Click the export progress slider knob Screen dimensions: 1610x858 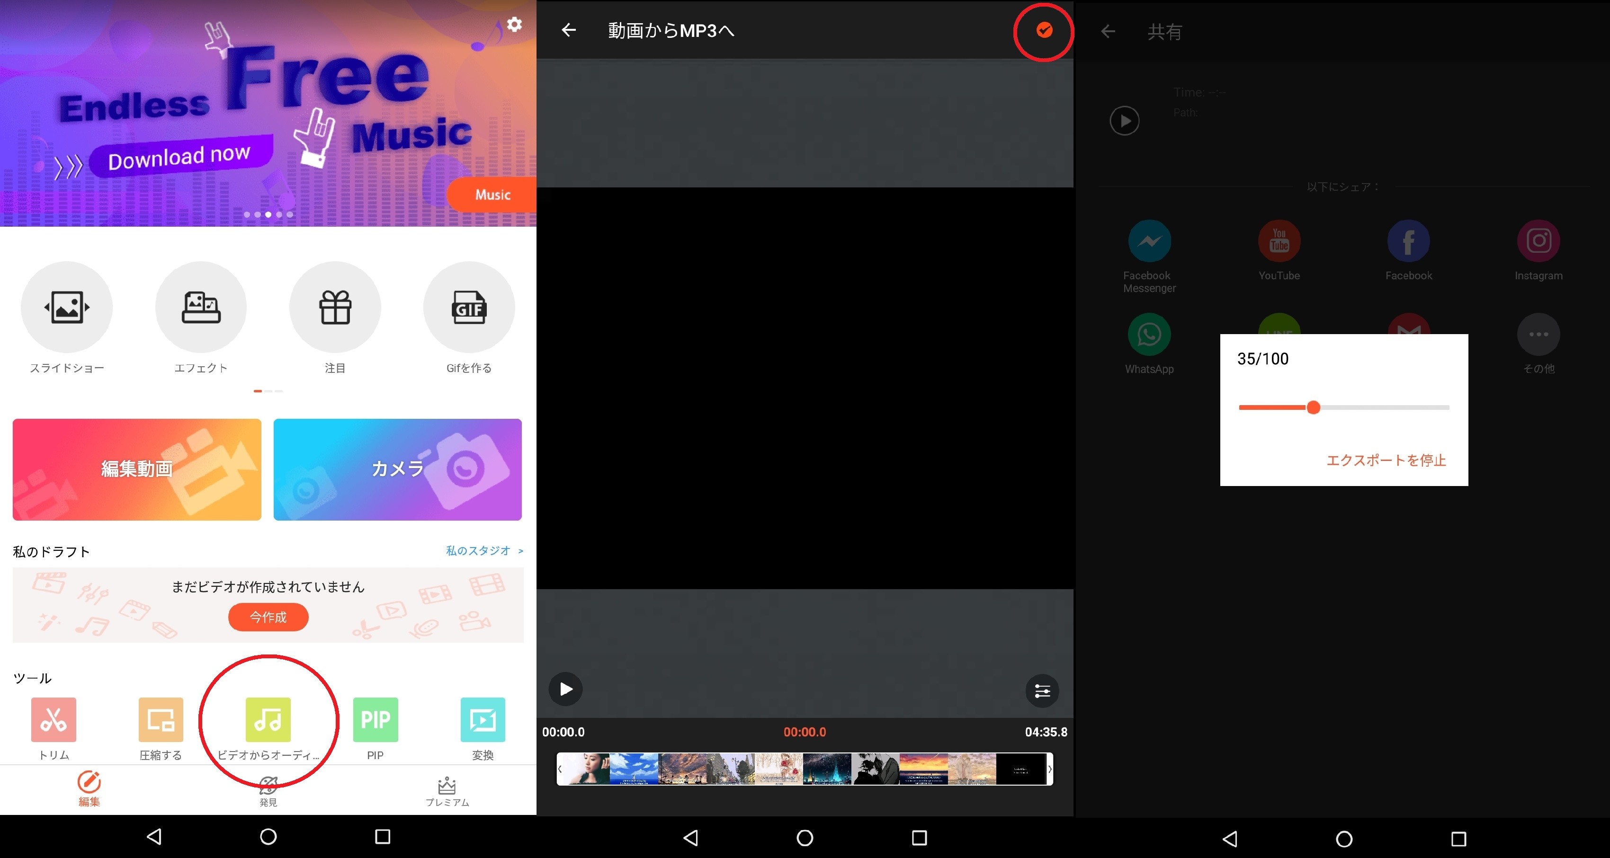pos(1313,408)
